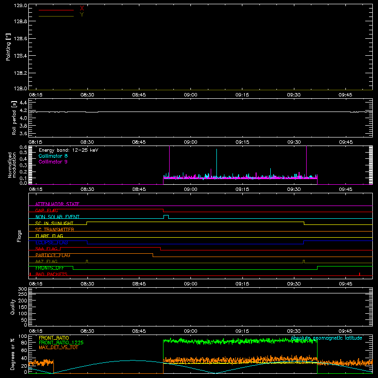Viewport: 378px width, 378px height.
Task: Click the green FRONTS_OFF label
Action: click(50, 268)
